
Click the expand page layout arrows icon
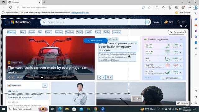click(186, 26)
